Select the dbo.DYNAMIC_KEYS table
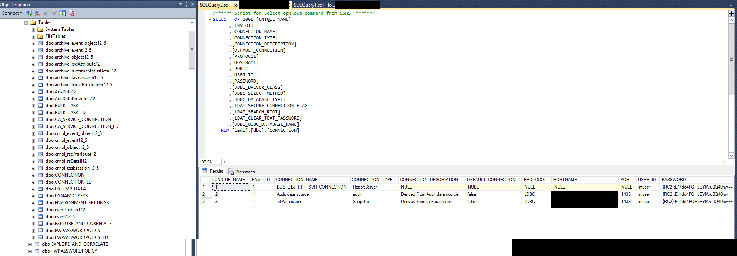 66,196
